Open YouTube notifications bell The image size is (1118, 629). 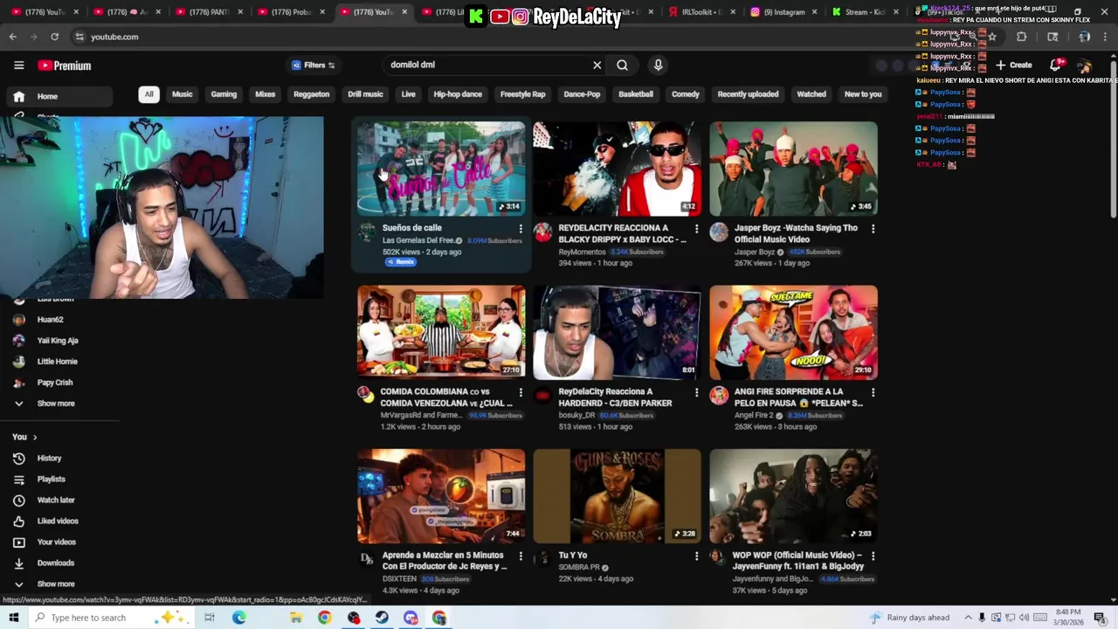coord(1055,66)
